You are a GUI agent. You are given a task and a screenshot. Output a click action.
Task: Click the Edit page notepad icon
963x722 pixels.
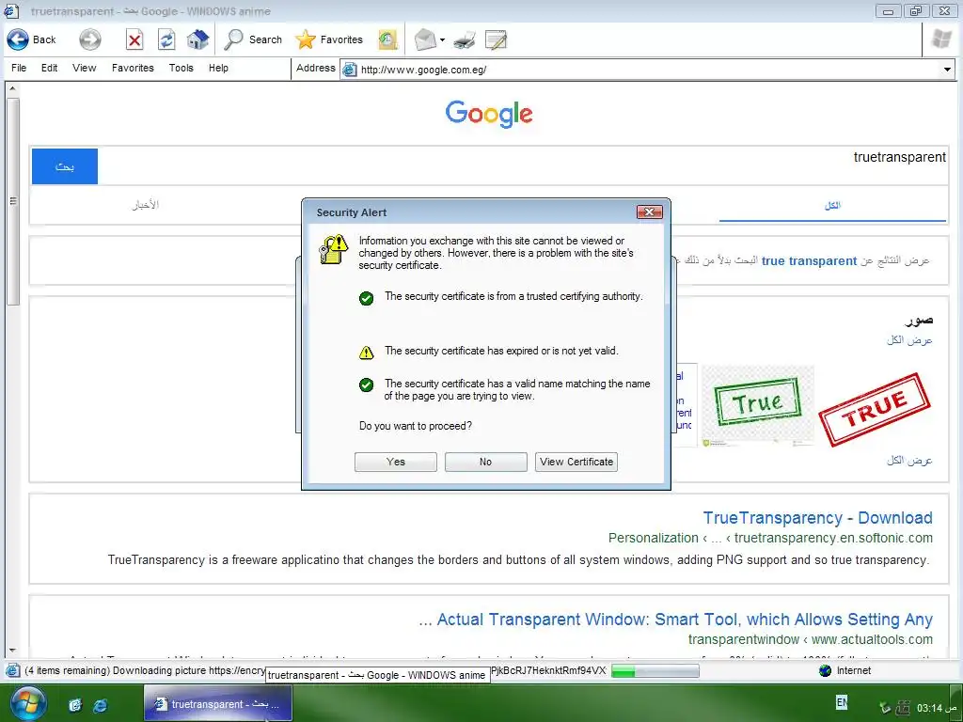(x=496, y=39)
